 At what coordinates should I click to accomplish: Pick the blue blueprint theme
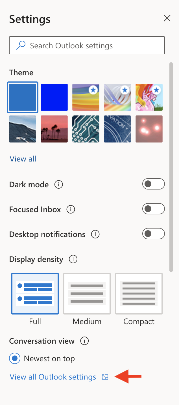pos(117,129)
